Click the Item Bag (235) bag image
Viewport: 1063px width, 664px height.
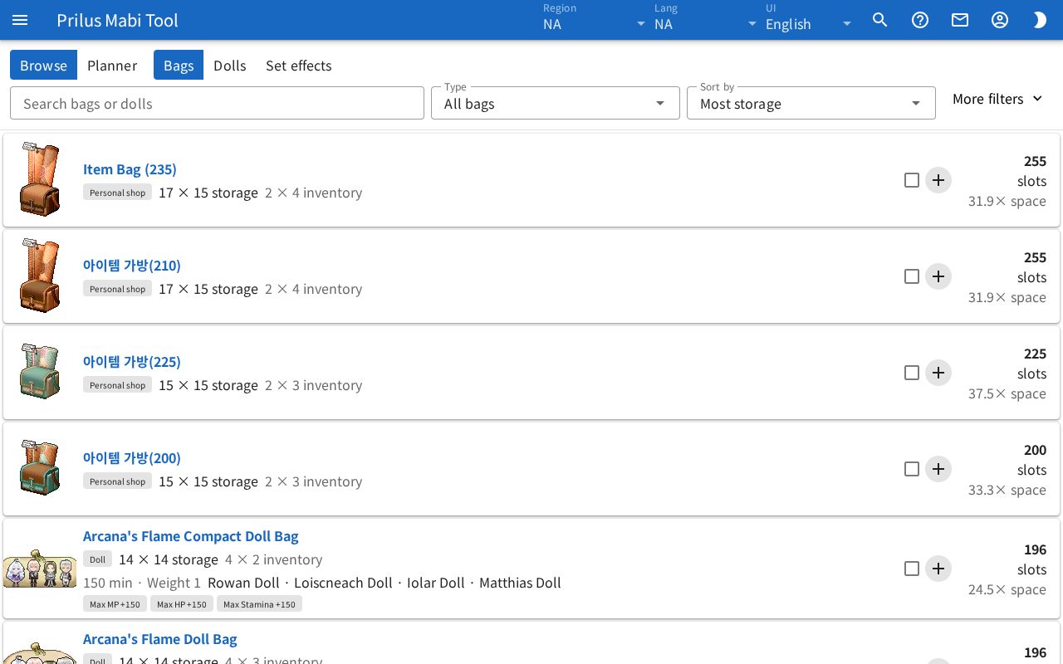coord(40,179)
